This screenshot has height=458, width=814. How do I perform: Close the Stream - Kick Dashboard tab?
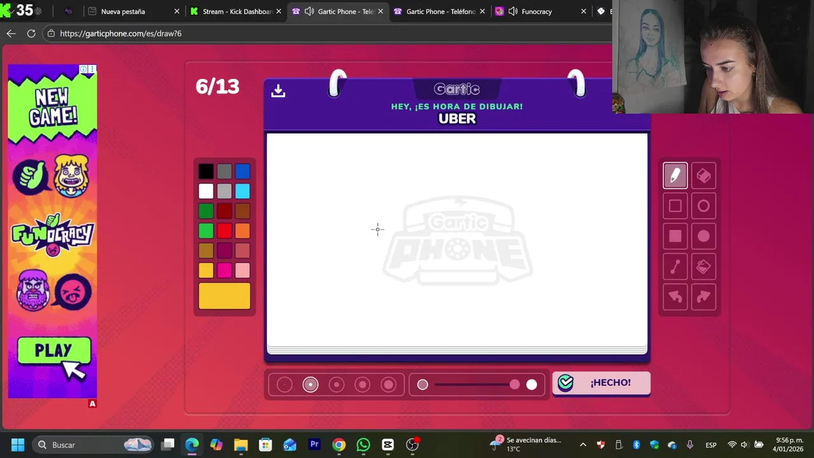(279, 11)
